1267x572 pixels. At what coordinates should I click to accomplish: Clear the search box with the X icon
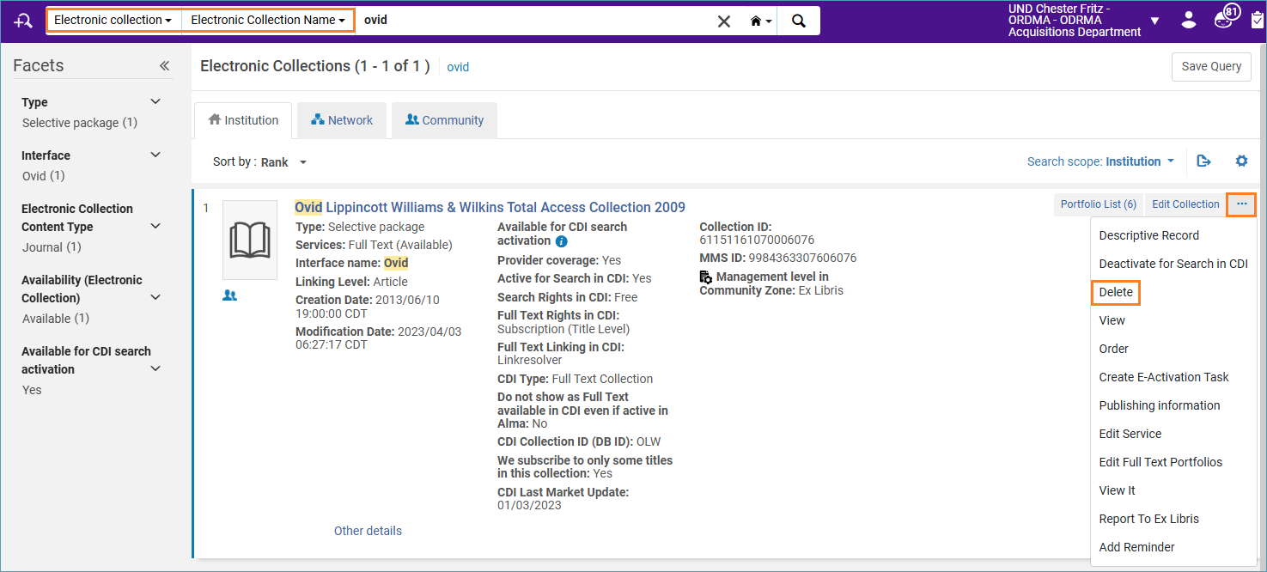(x=724, y=21)
